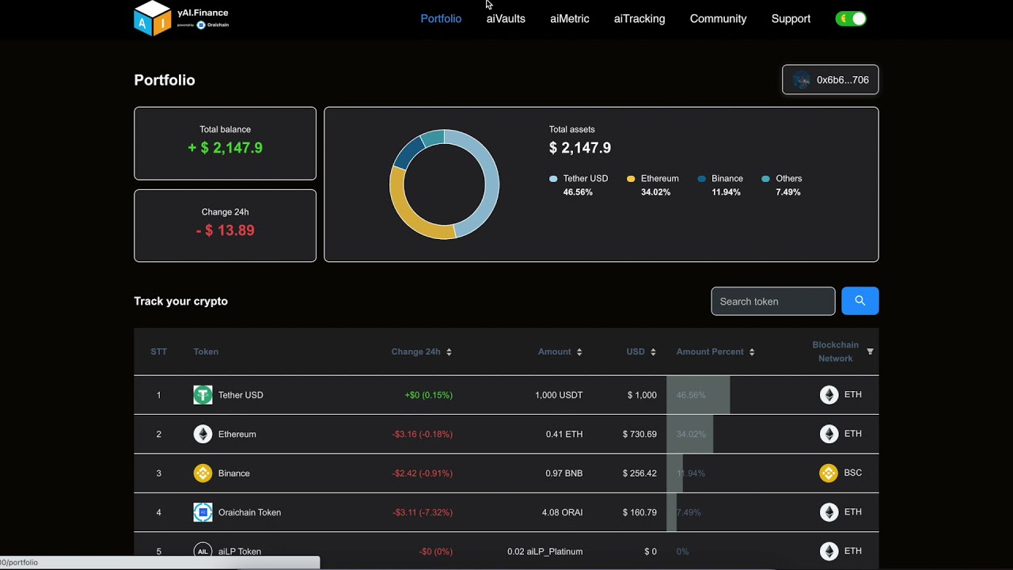The image size is (1013, 570).
Task: Click Tether USD token name
Action: [241, 395]
